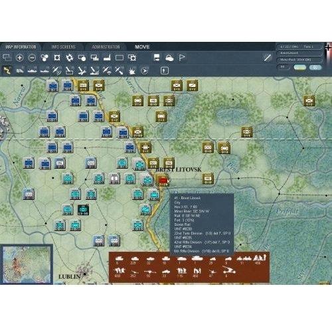Screen dimensions: 332x332
Task: Select the air recon mode icon
Action: click(x=57, y=70)
